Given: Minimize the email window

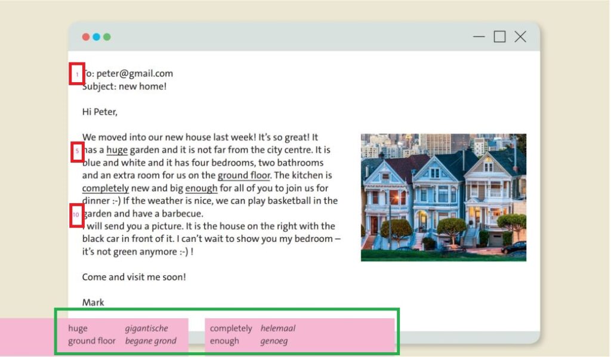Looking at the screenshot, I should (479, 37).
